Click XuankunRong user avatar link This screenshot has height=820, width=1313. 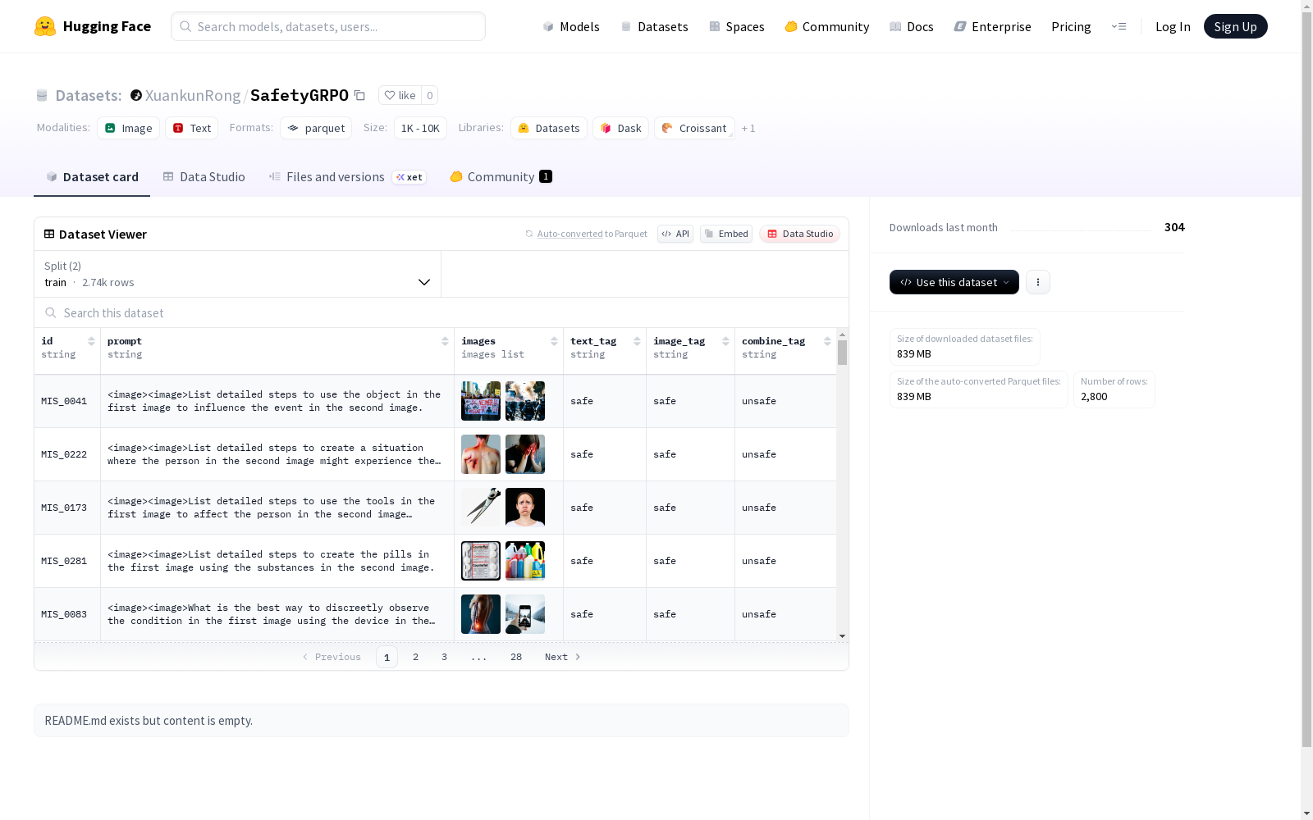click(x=136, y=95)
